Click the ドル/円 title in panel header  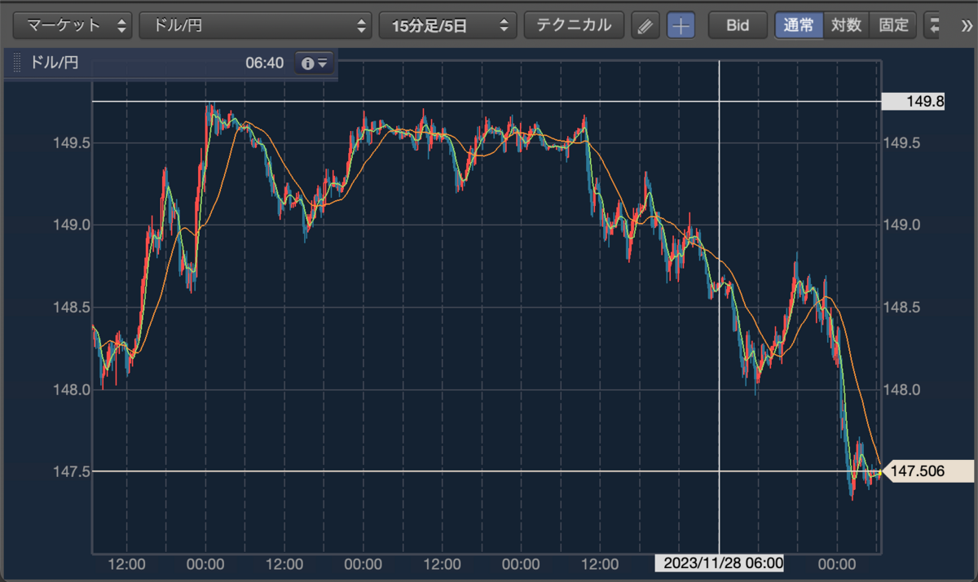click(54, 63)
